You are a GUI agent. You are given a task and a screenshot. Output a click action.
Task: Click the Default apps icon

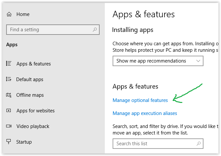pyautogui.click(x=9, y=79)
